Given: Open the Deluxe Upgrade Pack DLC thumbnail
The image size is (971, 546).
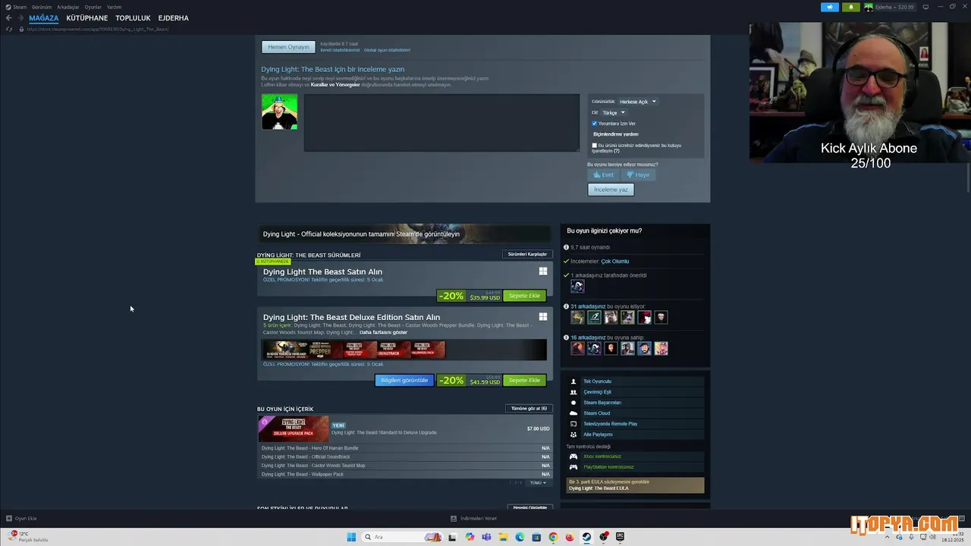Looking at the screenshot, I should click(x=294, y=428).
